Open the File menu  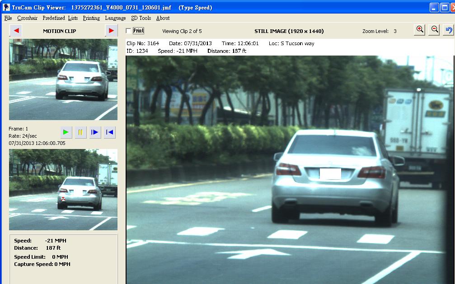8,18
